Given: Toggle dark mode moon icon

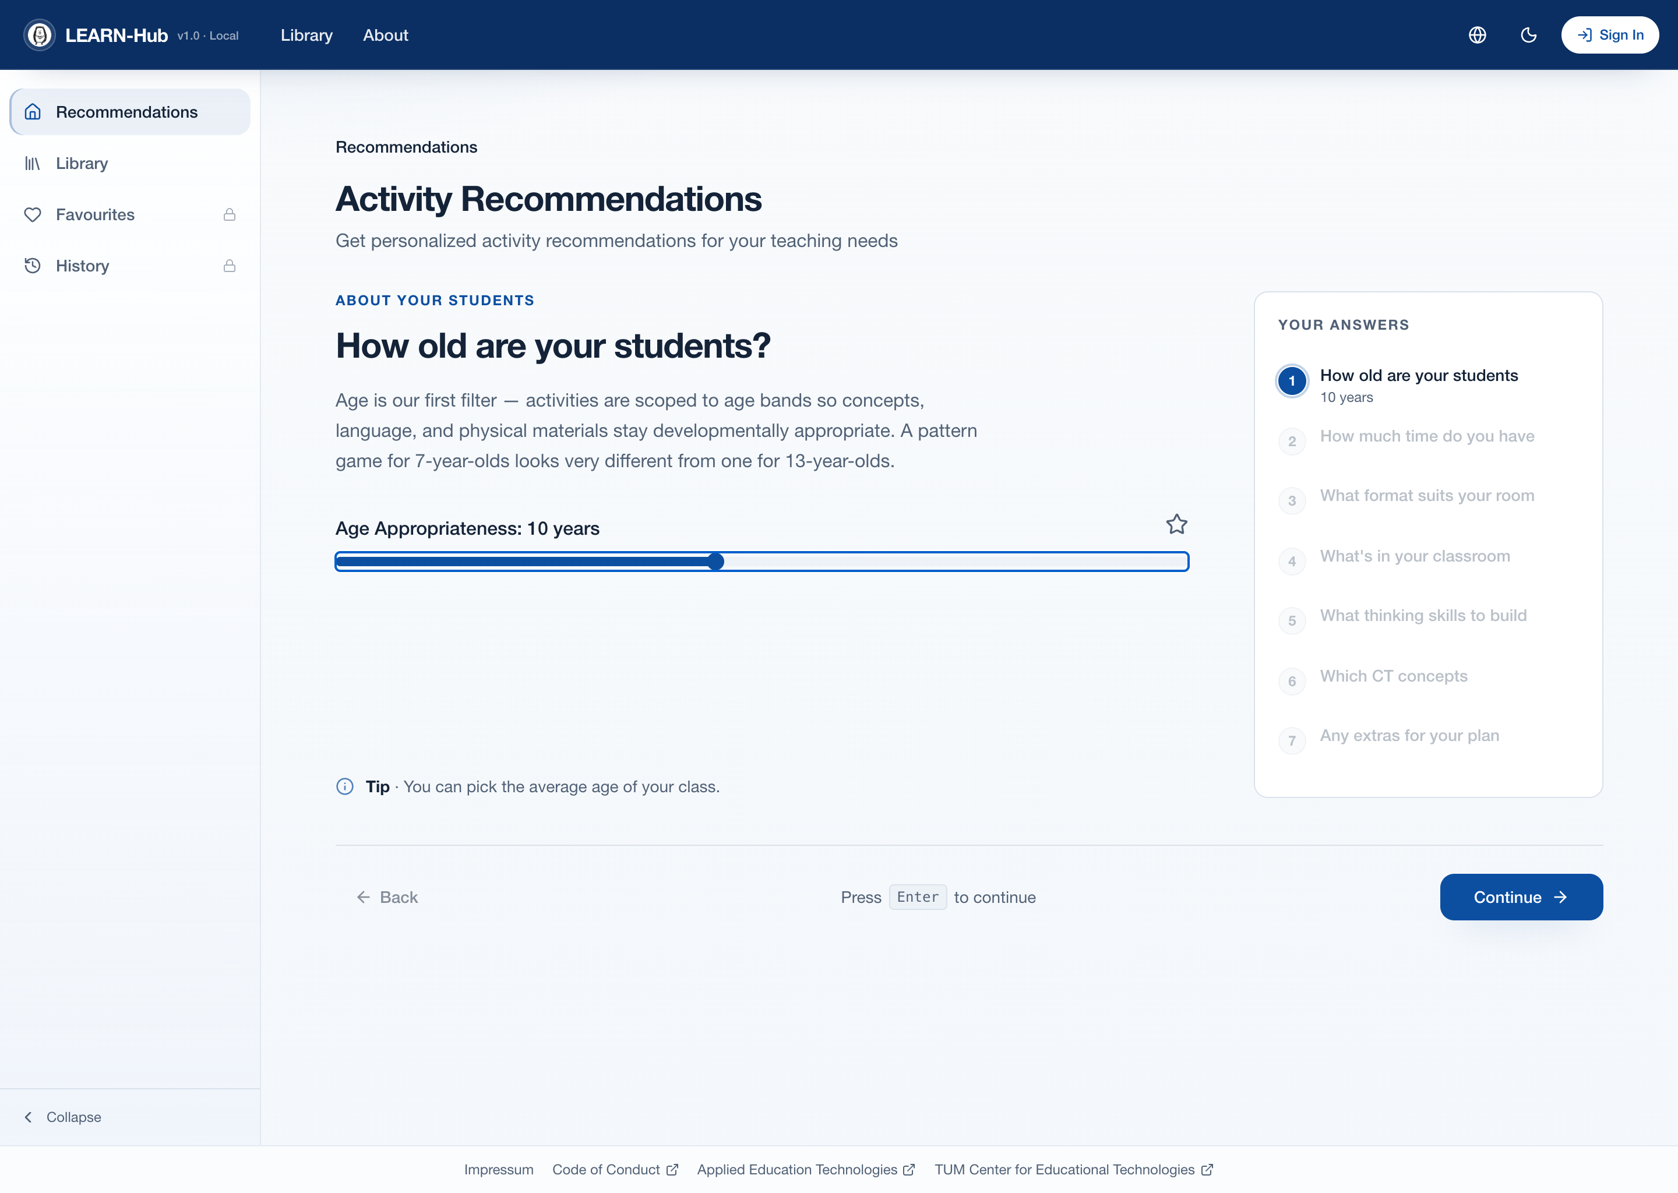Looking at the screenshot, I should point(1529,36).
